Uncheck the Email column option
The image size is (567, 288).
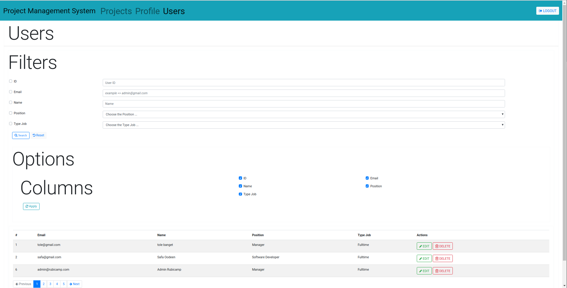click(367, 178)
